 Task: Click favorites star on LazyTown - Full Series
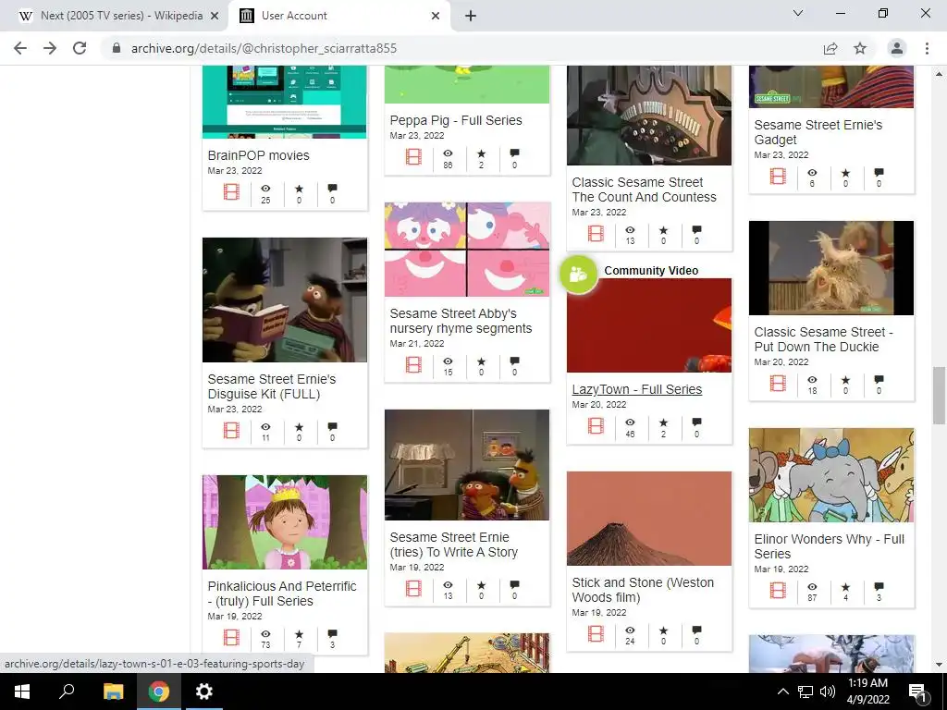pyautogui.click(x=663, y=422)
